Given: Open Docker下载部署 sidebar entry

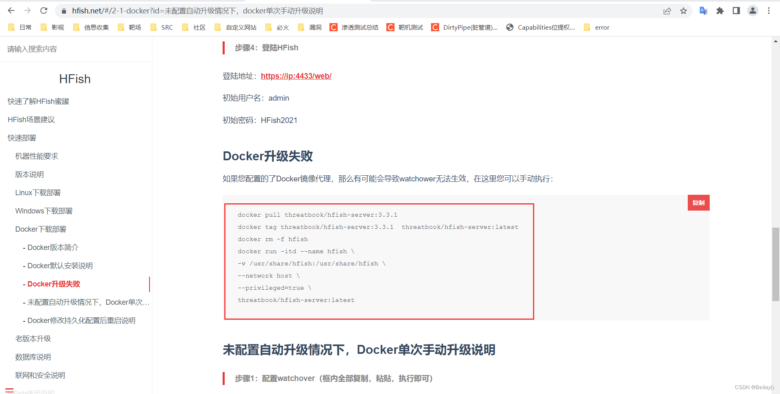Looking at the screenshot, I should click(x=41, y=229).
